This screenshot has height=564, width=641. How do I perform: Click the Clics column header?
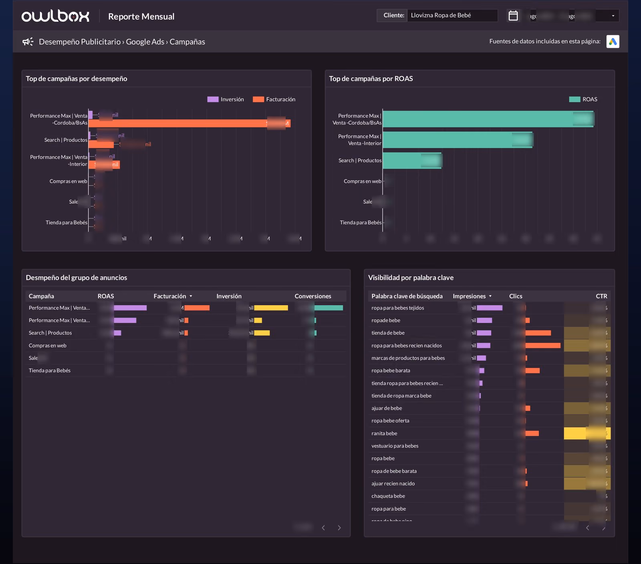coord(516,296)
